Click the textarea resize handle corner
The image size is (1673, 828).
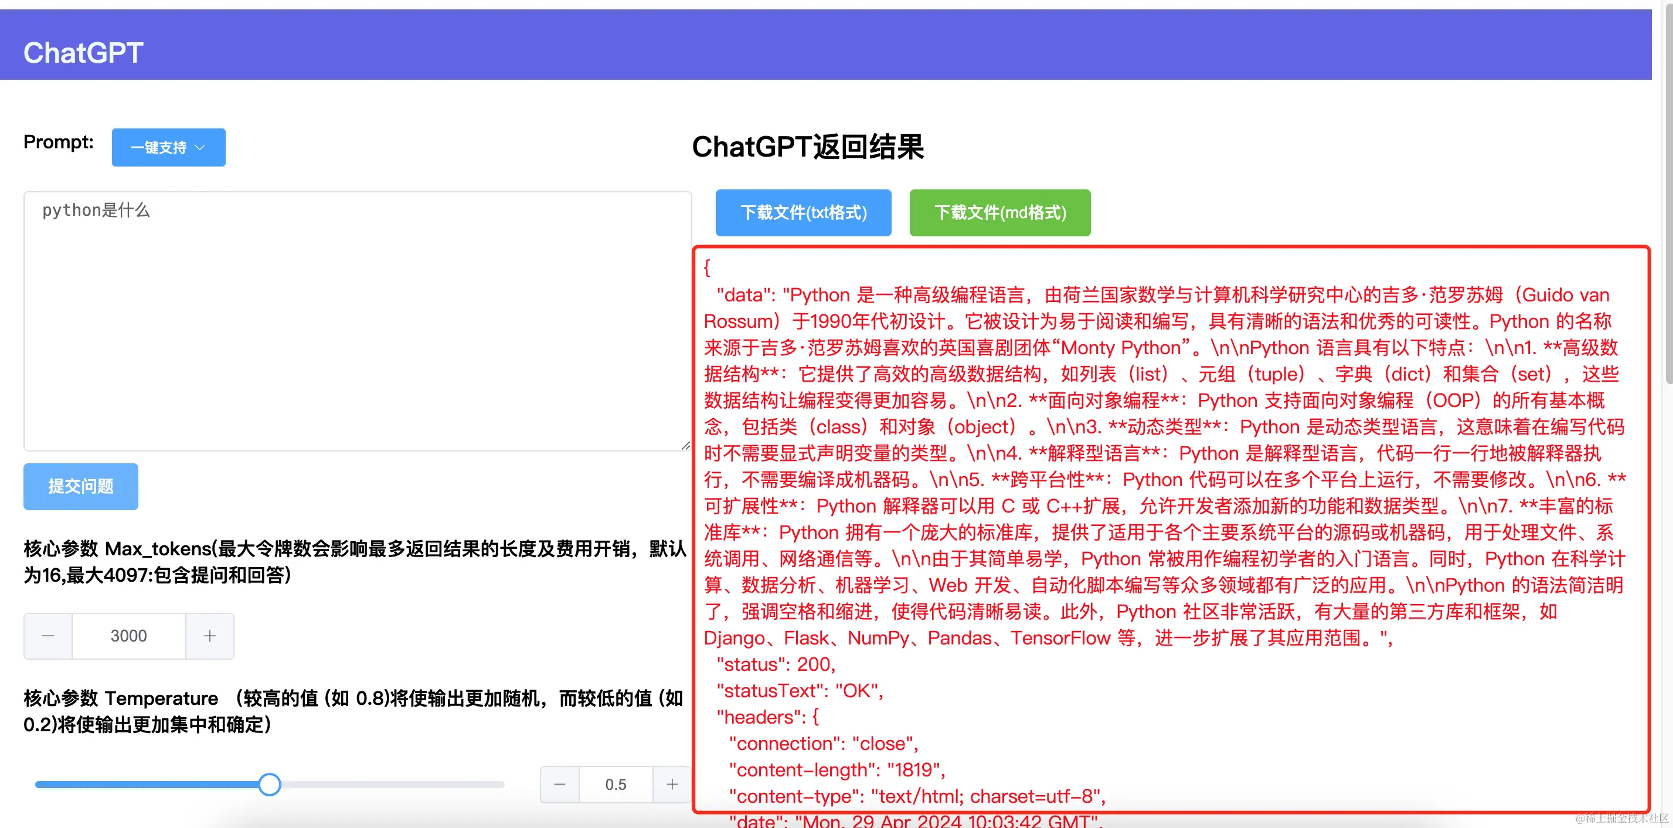[x=685, y=445]
